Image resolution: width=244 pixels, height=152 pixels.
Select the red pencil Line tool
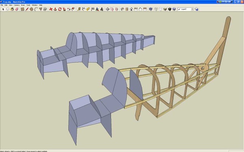click(x=27, y=9)
